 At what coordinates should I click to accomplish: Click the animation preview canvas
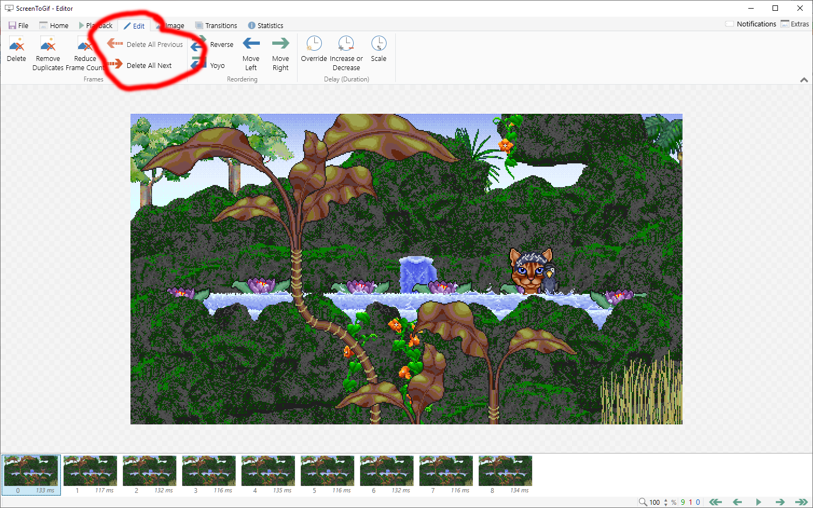coord(406,269)
